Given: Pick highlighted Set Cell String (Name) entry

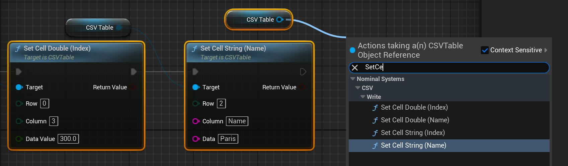Looking at the screenshot, I should pos(413,145).
